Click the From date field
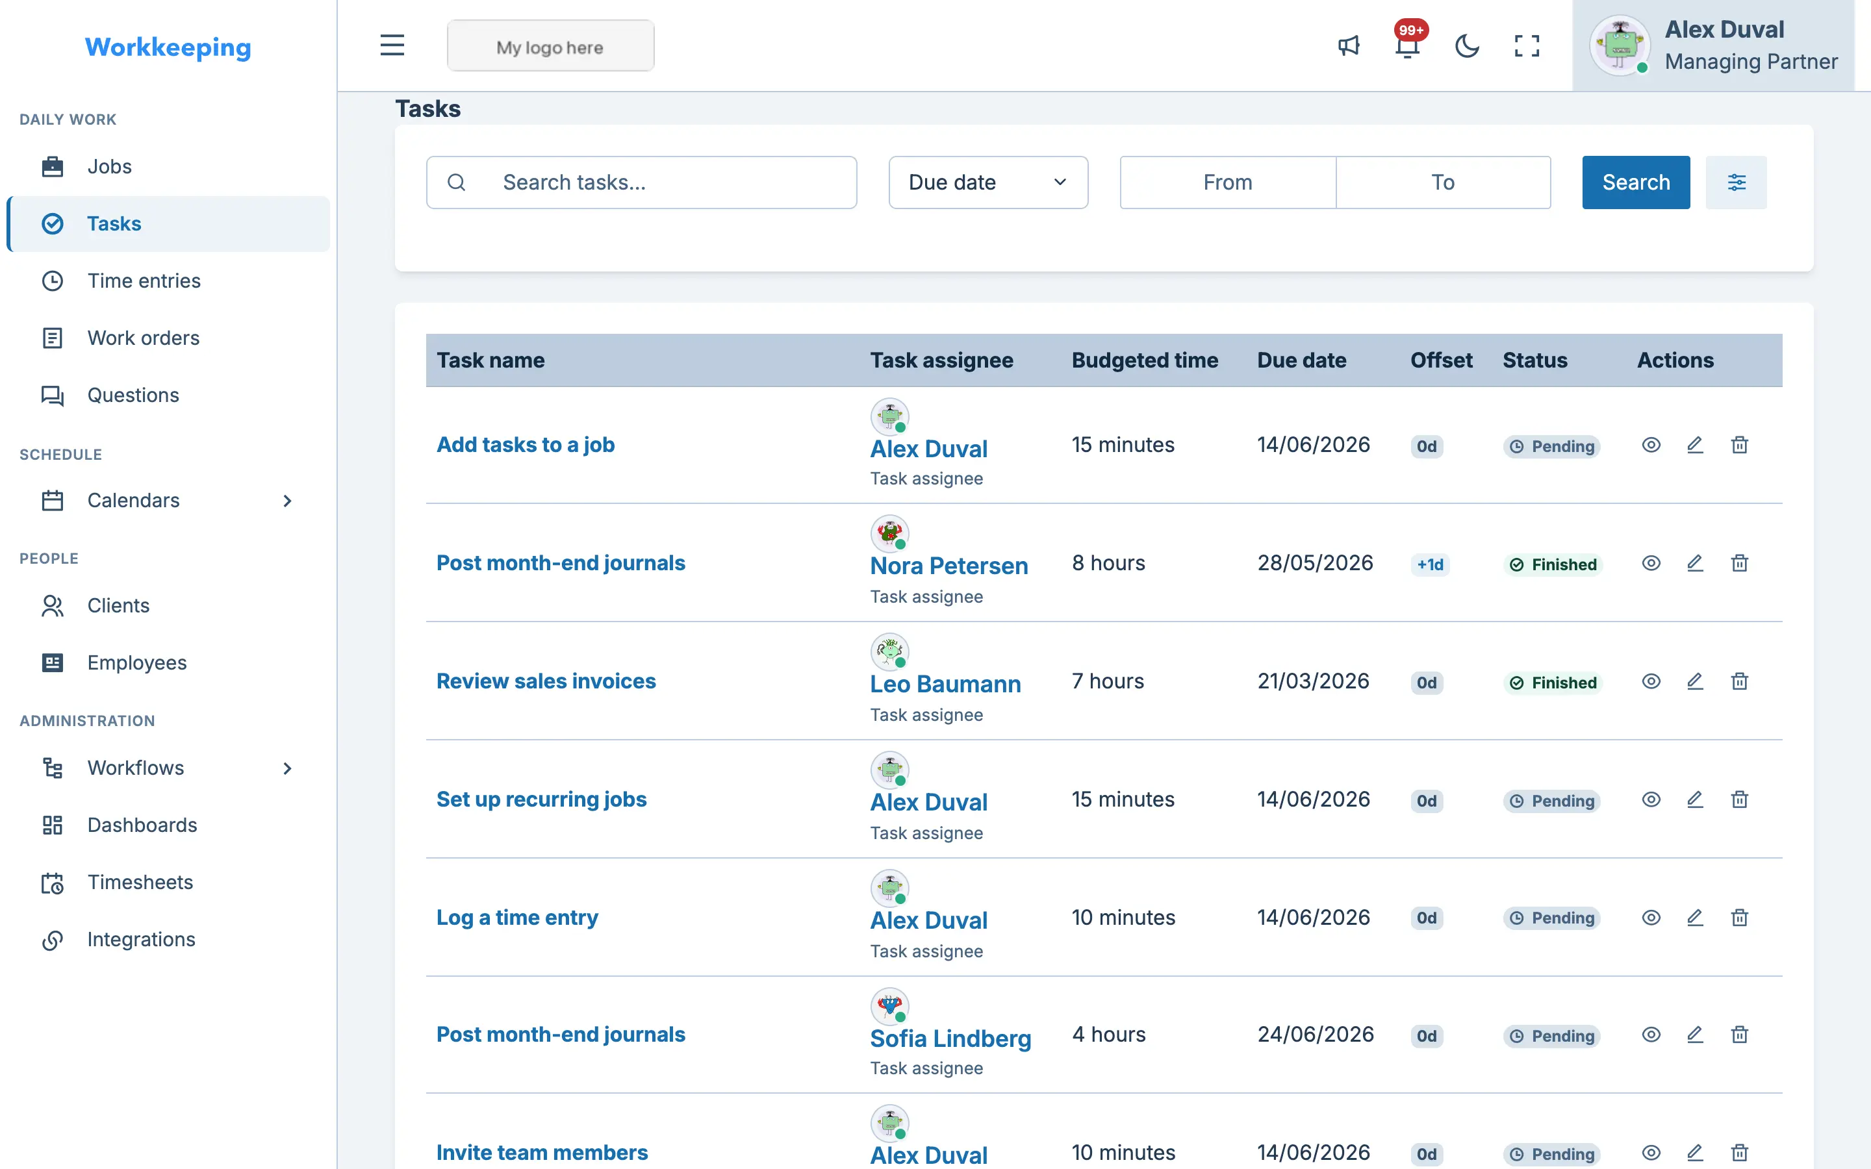The width and height of the screenshot is (1871, 1169). pyautogui.click(x=1228, y=182)
